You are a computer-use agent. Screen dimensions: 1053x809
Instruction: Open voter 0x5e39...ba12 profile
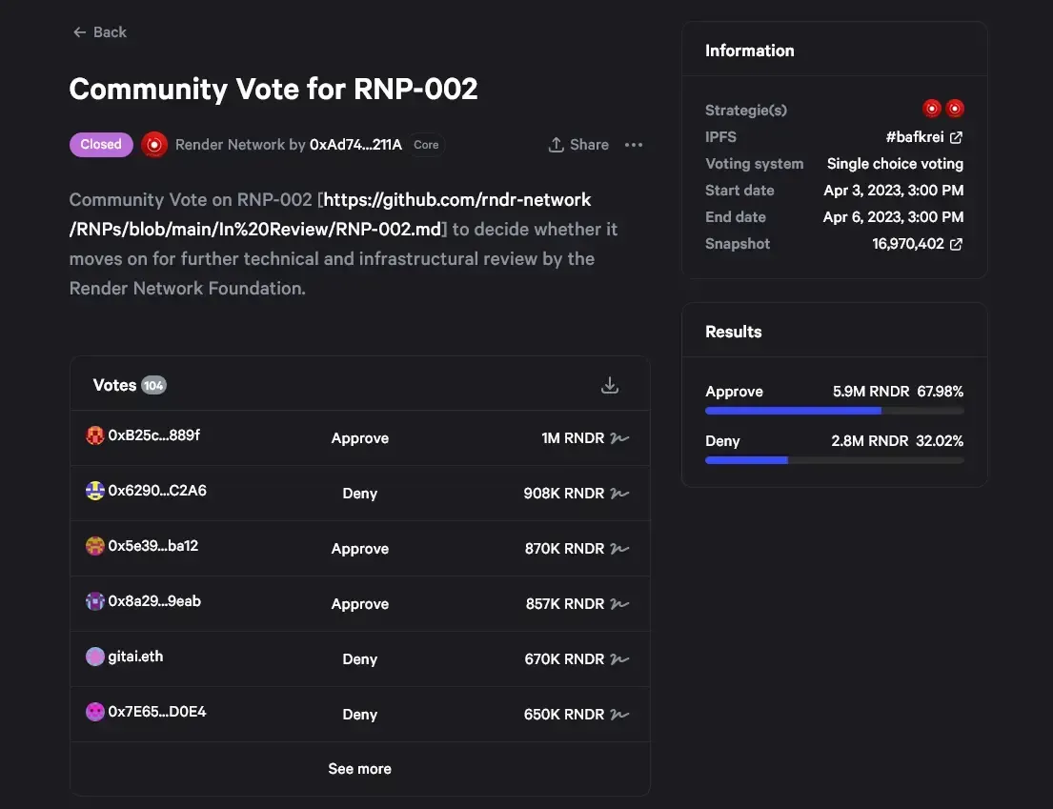[x=153, y=546]
